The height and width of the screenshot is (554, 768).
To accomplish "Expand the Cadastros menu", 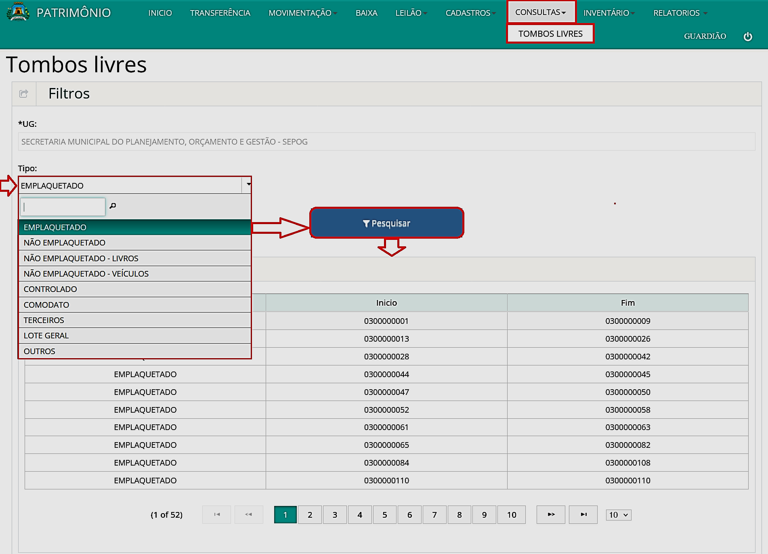I will [471, 13].
